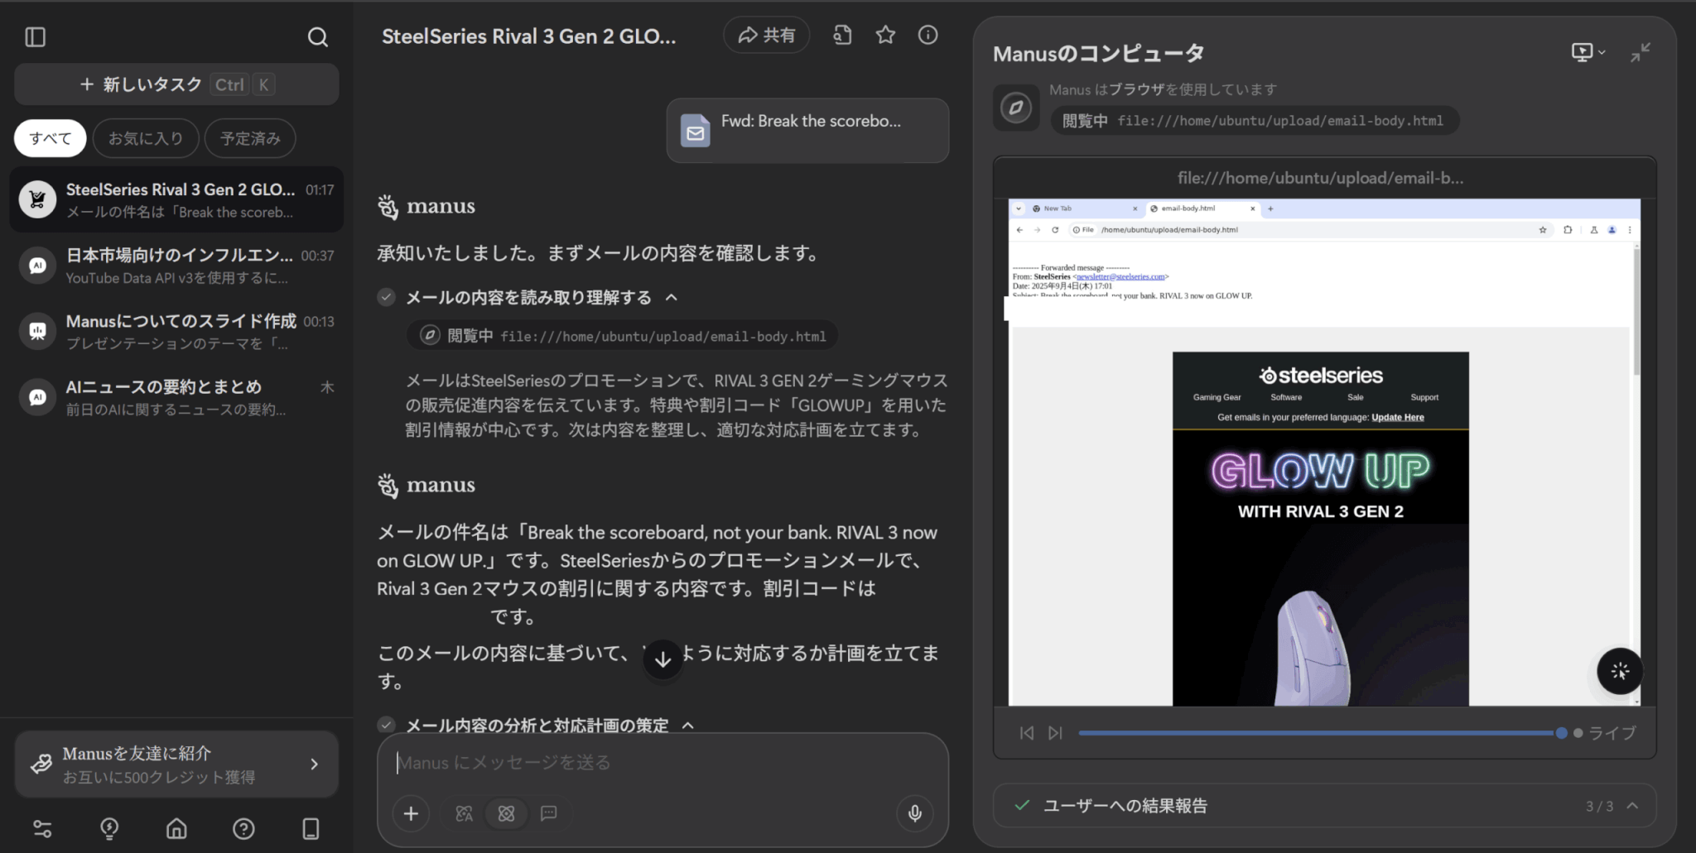Click the browser compass icon in computer panel
The height and width of the screenshot is (853, 1696).
click(x=1016, y=108)
